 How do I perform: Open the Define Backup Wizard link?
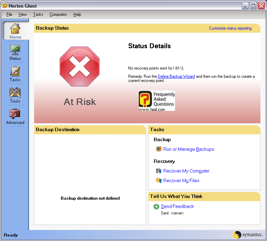point(176,76)
